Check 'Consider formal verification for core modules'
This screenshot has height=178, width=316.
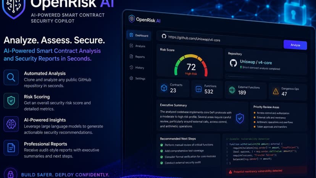161,157
